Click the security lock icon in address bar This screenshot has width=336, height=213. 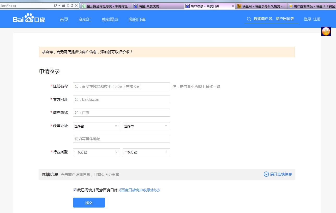64,5
